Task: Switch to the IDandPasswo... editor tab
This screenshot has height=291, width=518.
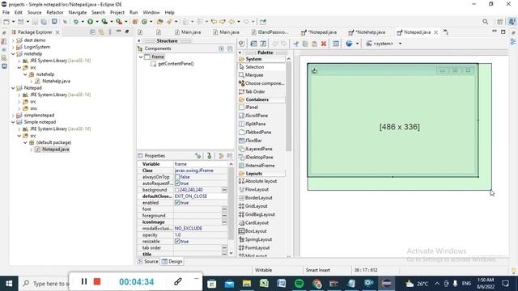Action: [270, 32]
